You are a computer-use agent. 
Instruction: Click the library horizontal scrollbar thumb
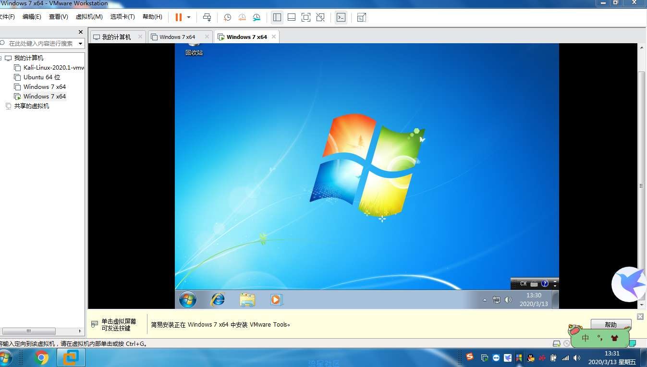29,331
